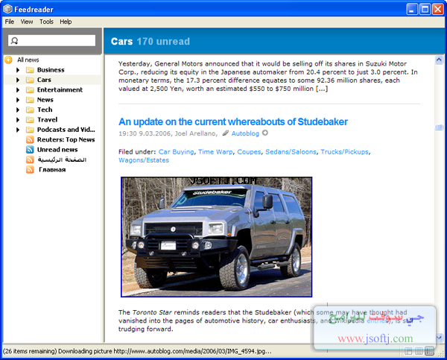This screenshot has width=447, height=360.
Task: Expand the Entertainment folder arrow
Action: coord(18,90)
